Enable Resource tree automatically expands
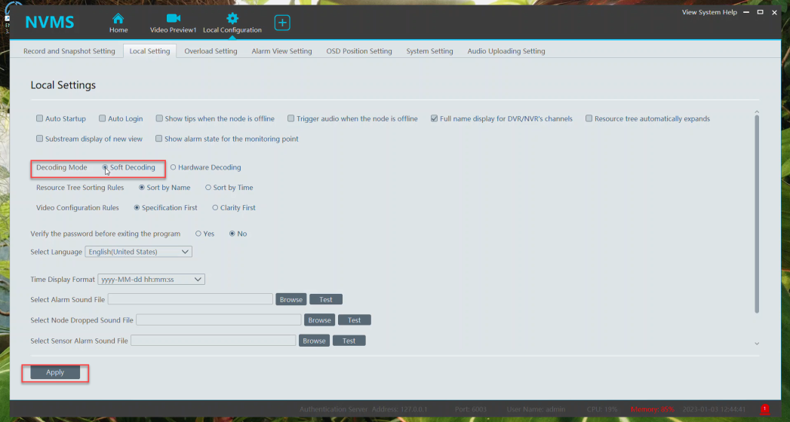Image resolution: width=790 pixels, height=422 pixels. pos(589,119)
